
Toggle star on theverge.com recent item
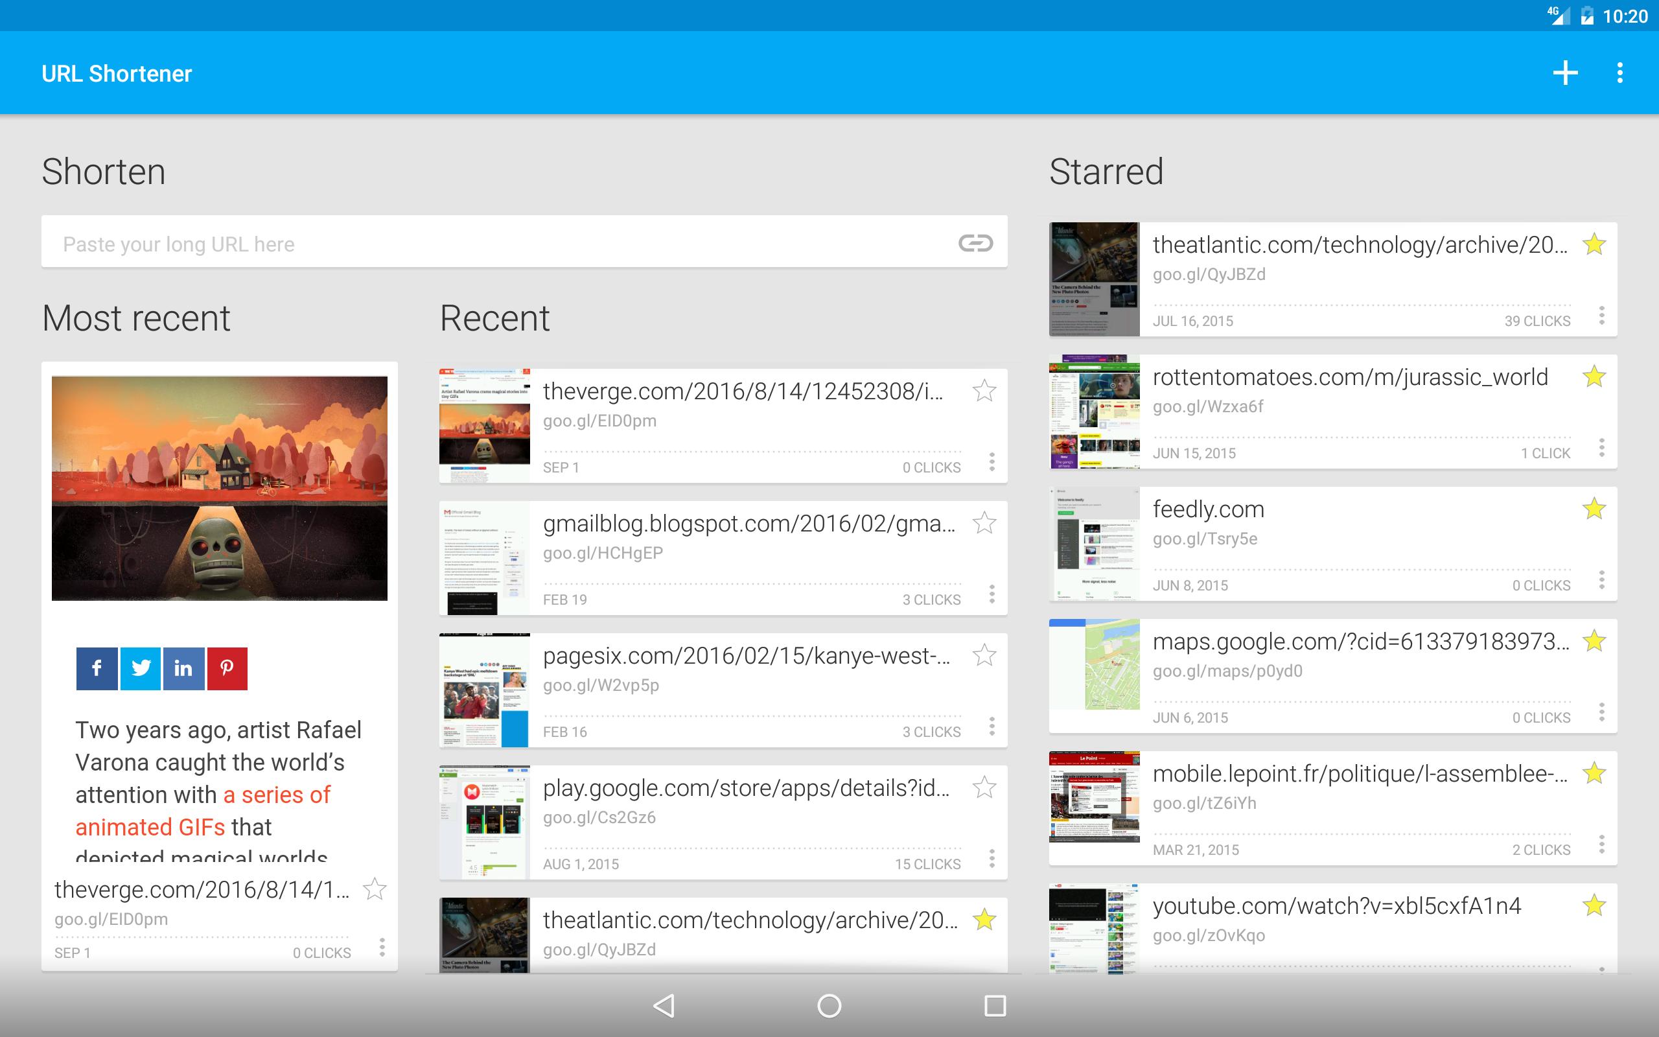coord(986,390)
